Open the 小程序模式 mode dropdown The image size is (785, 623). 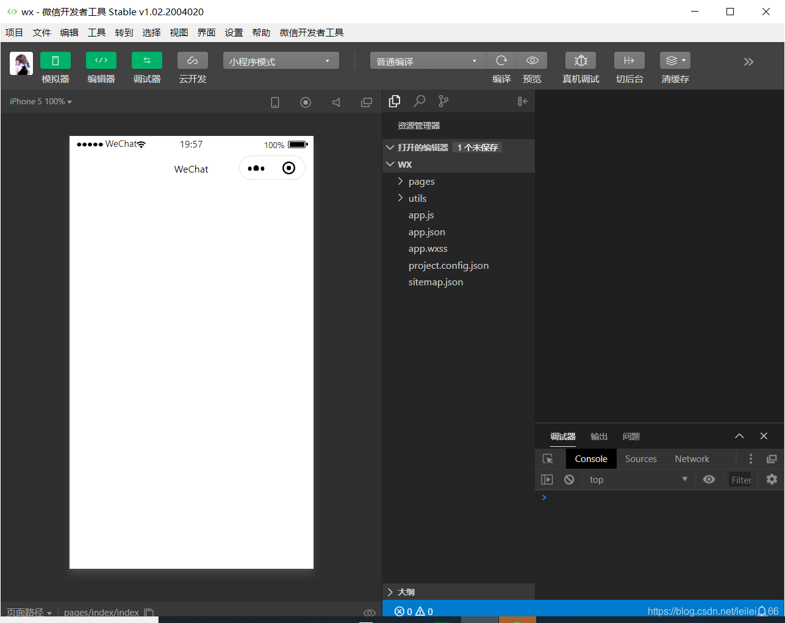pyautogui.click(x=281, y=61)
